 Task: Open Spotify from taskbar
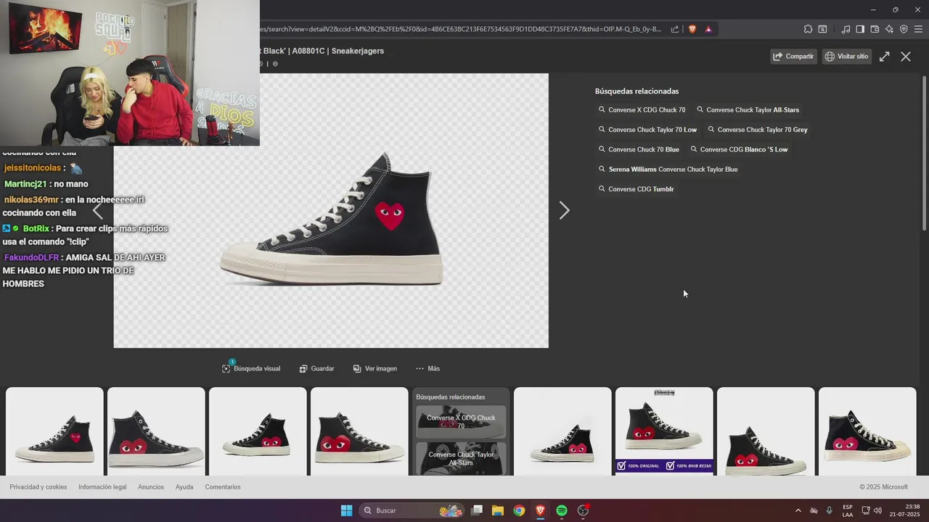tap(562, 510)
